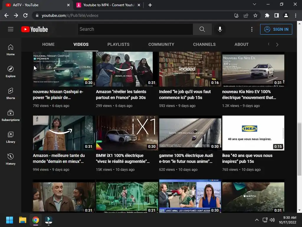The width and height of the screenshot is (302, 227).
Task: Open Nissan Qashqai e-power video title
Action: [x=58, y=95]
